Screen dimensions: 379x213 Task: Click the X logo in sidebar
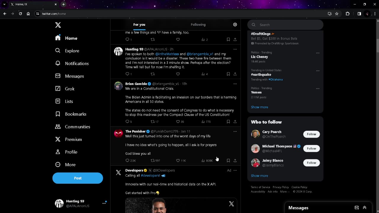pyautogui.click(x=58, y=25)
